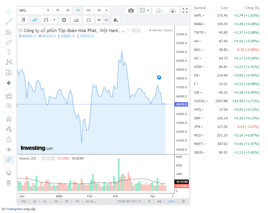Screen dimensions: 268x213
Task: Open chart properties gear
Action: [64, 20]
